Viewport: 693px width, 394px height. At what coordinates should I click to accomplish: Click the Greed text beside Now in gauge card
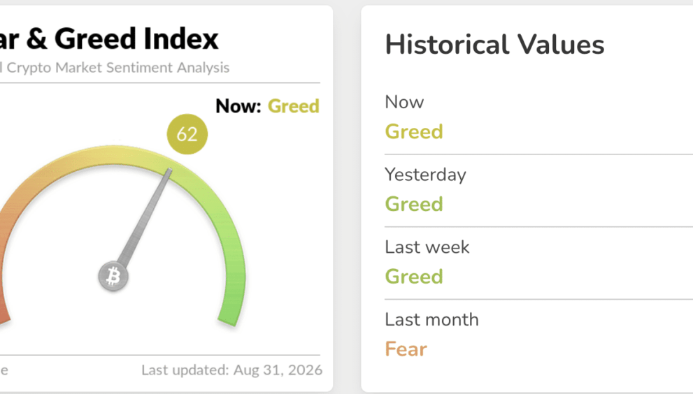pos(294,106)
